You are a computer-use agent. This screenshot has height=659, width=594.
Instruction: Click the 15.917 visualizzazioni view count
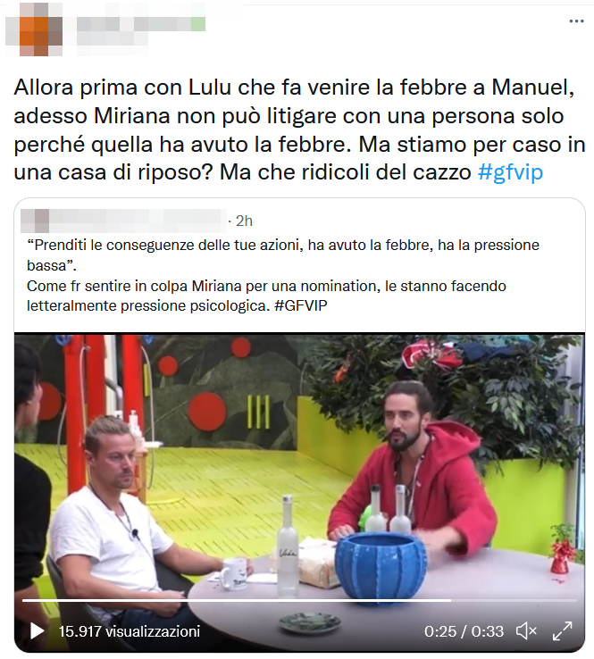point(130,631)
